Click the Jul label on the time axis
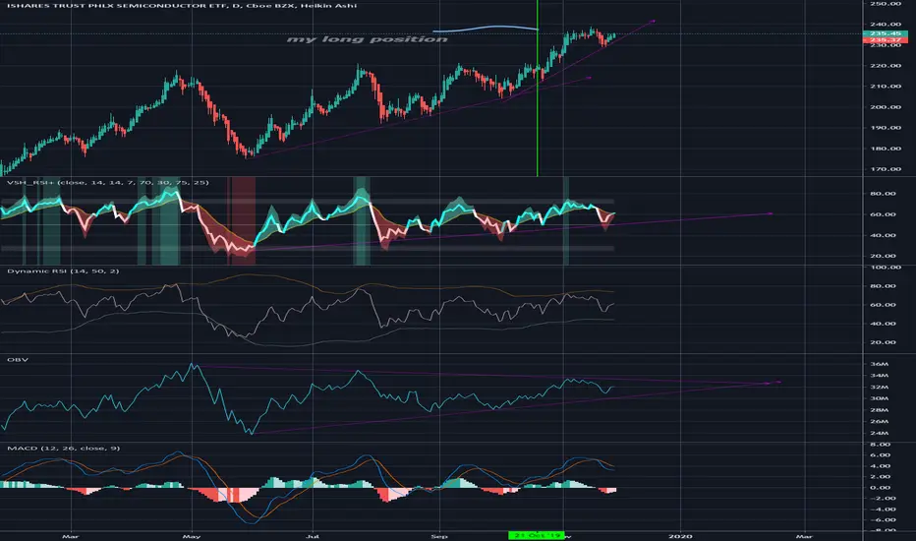The height and width of the screenshot is (541, 916). (313, 536)
